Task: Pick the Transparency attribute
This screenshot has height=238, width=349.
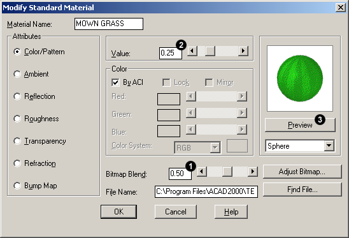Action: pyautogui.click(x=17, y=141)
